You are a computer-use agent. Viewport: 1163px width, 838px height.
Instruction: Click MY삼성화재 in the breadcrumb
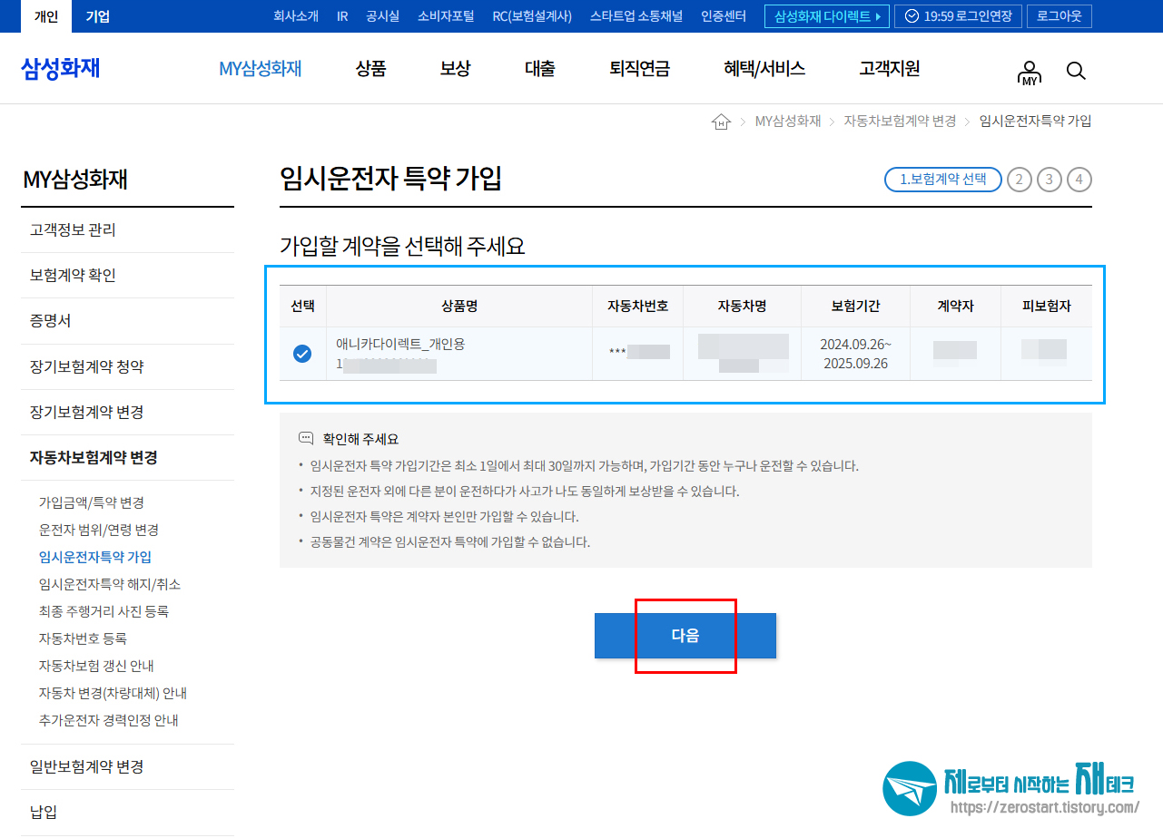788,122
